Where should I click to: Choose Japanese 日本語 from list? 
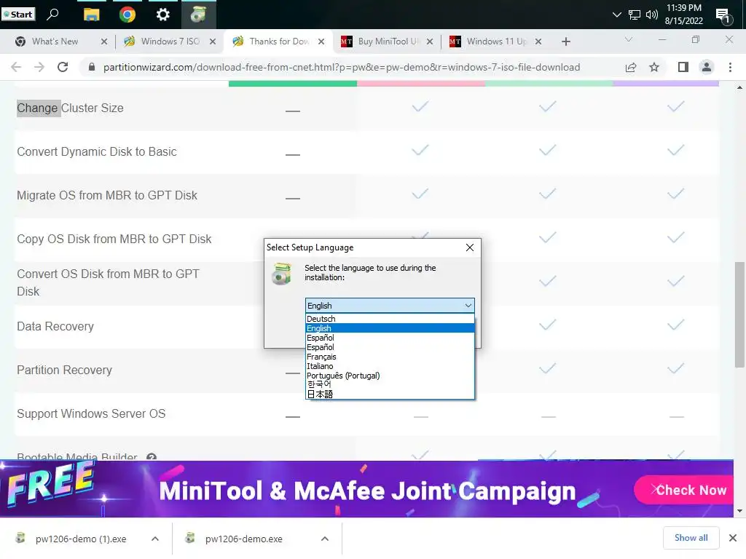390,394
